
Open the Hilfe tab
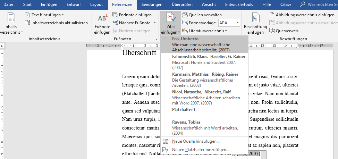tap(267, 5)
